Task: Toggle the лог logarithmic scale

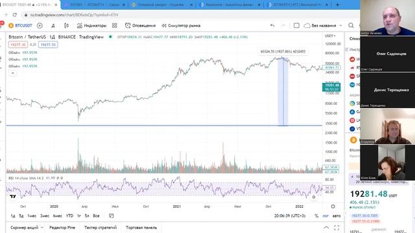Action: click(x=326, y=216)
